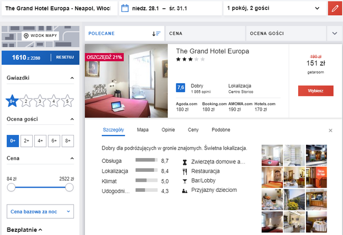
Task: Sort results by Ocena gości
Action: (286, 34)
